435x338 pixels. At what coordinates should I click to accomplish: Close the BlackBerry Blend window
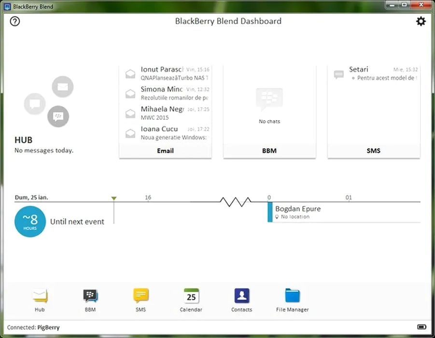coord(421,5)
